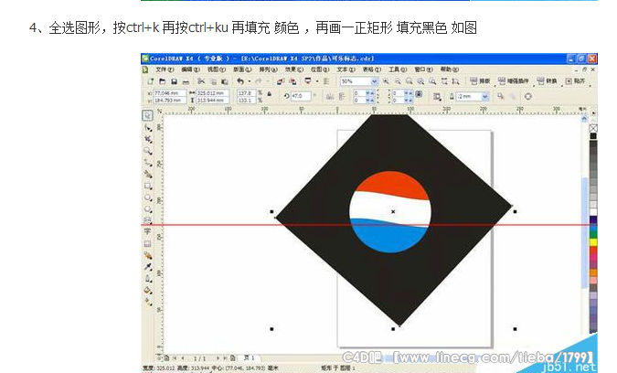617x373 pixels.
Task: Click the Zoom In magnifier in toolbar
Action: click(386, 81)
